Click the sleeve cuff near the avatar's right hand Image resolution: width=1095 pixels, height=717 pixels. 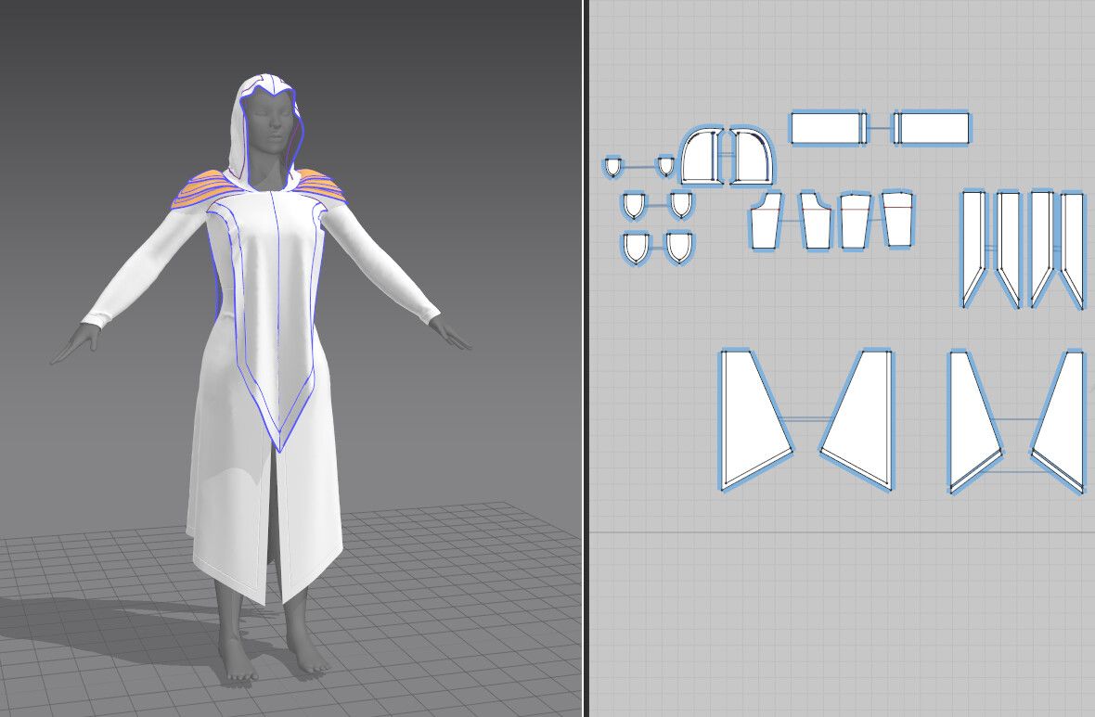[x=95, y=320]
